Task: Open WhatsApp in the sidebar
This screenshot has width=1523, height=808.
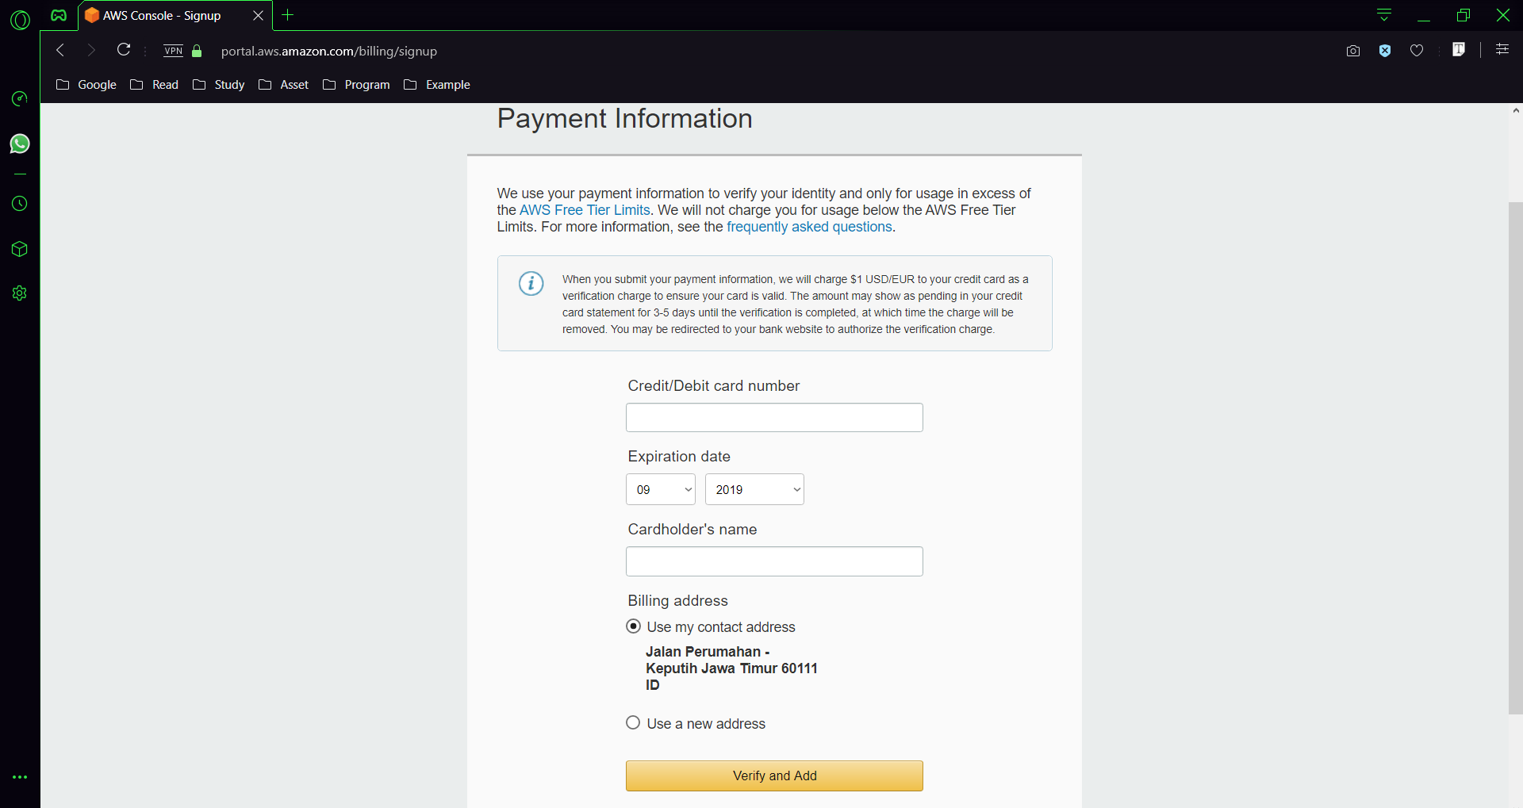Action: click(20, 144)
